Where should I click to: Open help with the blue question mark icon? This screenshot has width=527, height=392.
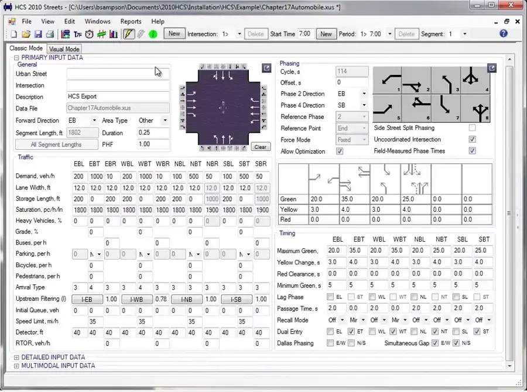pos(503,33)
